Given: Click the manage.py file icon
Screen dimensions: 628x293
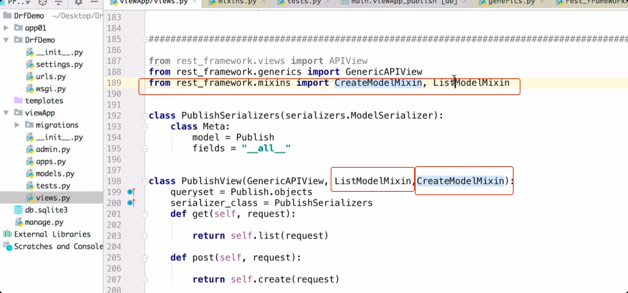Looking at the screenshot, I should pyautogui.click(x=19, y=222).
